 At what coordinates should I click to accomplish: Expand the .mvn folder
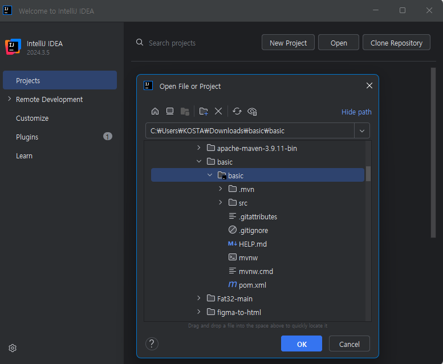click(221, 189)
